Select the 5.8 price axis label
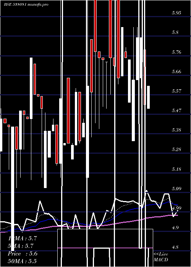Viewport: 191px width, 267px height. tap(175, 32)
